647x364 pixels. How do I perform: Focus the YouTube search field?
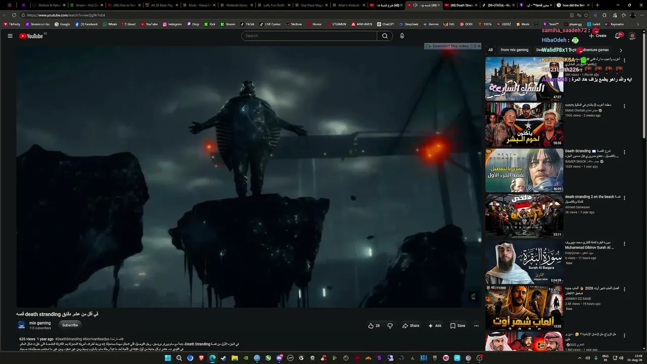(309, 36)
